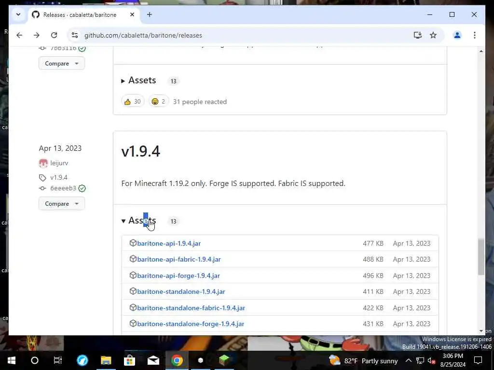The height and width of the screenshot is (370, 494).
Task: View site information icon in address bar
Action: (x=75, y=35)
